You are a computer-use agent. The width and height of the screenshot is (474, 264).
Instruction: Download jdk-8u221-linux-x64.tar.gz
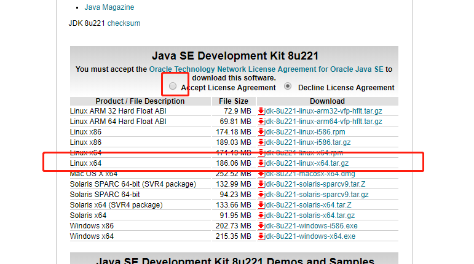click(306, 163)
